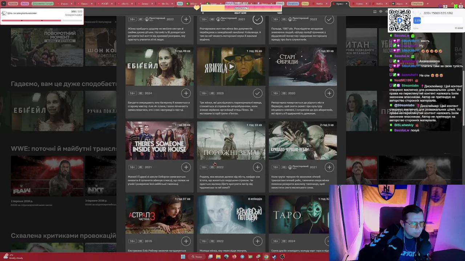This screenshot has width=465, height=261.
Task: Click the Гадаємо, вам це дуже сподобається heading
Action: 64,84
